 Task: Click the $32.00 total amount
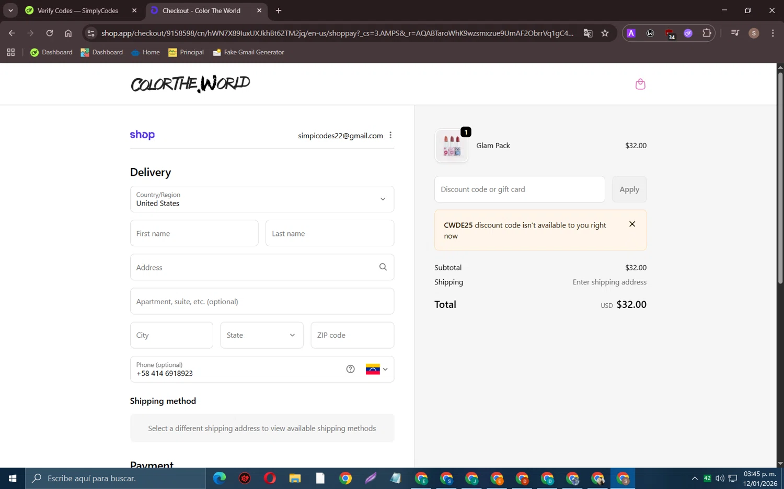(x=631, y=304)
